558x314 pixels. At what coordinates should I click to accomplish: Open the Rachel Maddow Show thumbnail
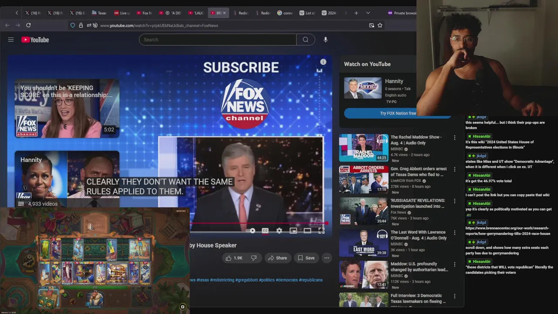pyautogui.click(x=364, y=148)
